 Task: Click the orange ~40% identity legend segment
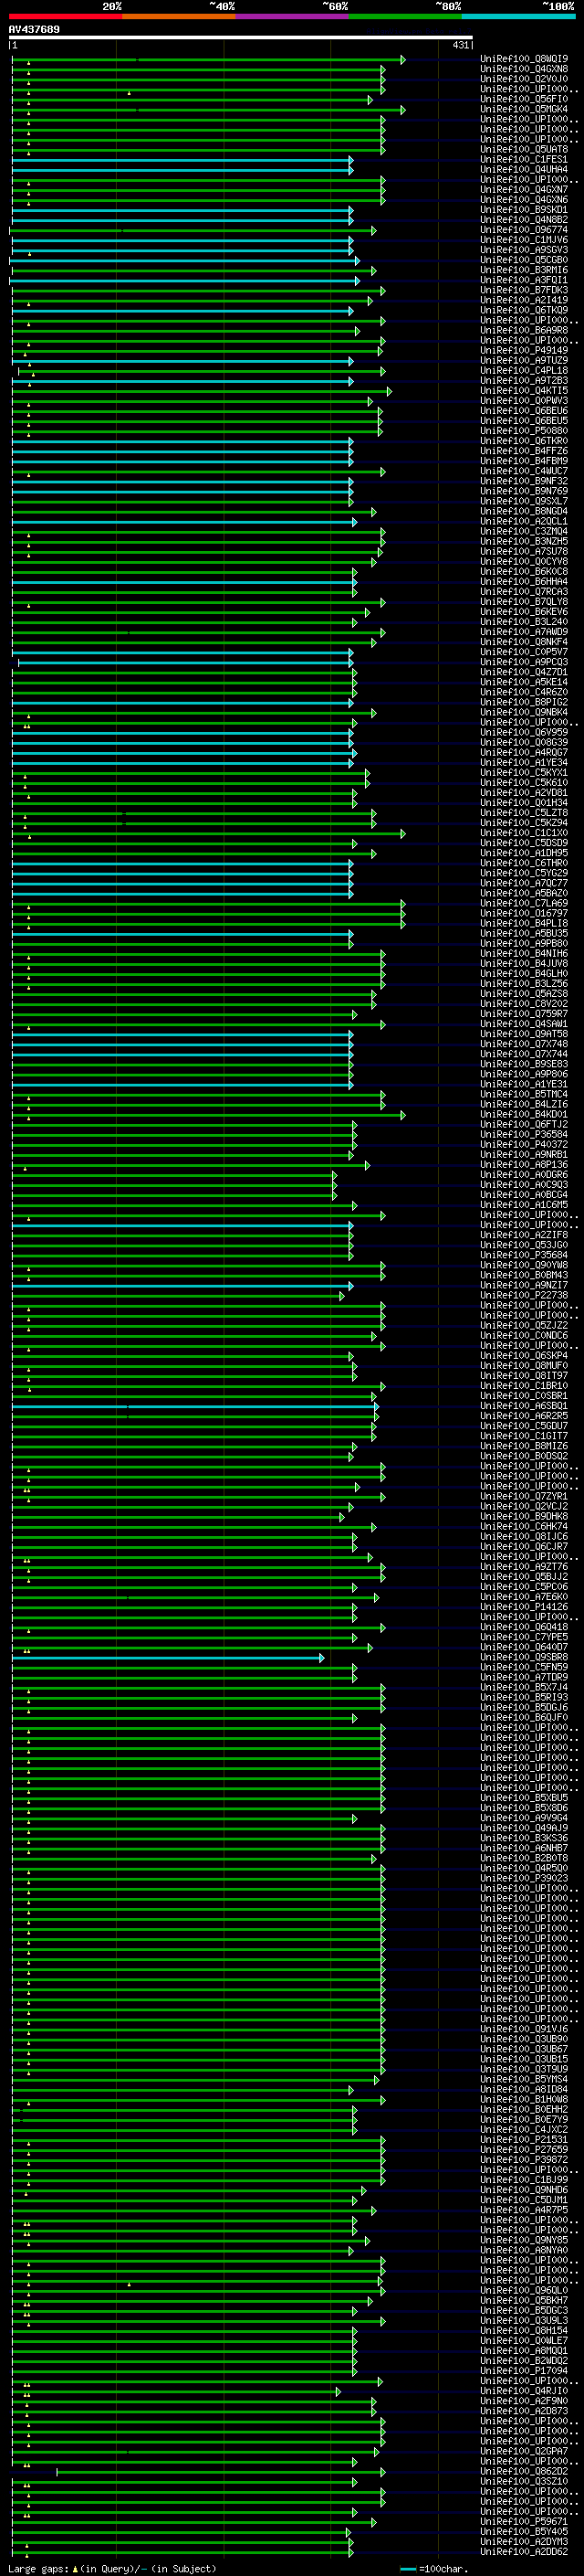[179, 16]
